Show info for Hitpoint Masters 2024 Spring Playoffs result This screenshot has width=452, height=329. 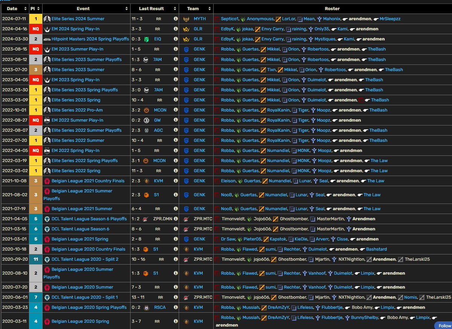pyautogui.click(x=176, y=39)
